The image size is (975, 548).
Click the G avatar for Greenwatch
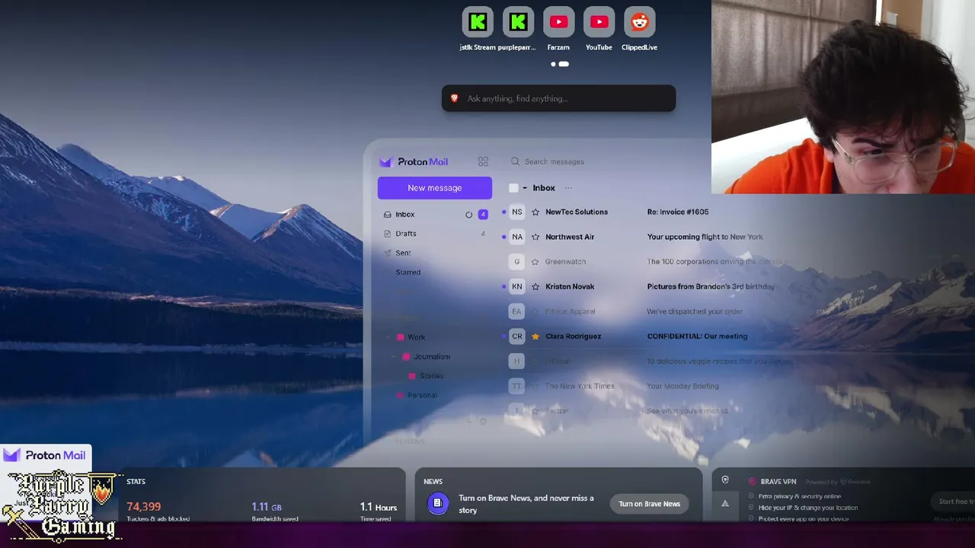pos(517,262)
